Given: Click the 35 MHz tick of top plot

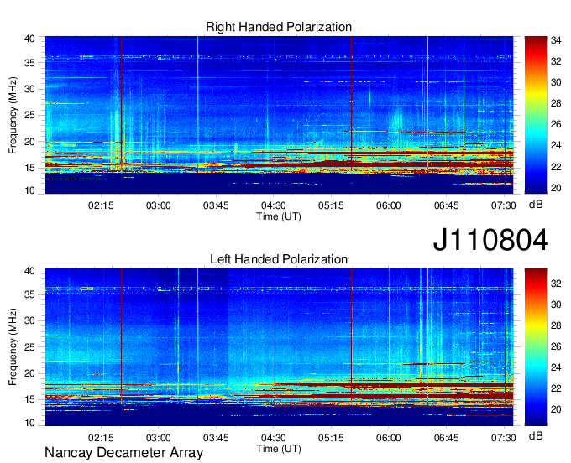Looking at the screenshot, I should pyautogui.click(x=29, y=63).
